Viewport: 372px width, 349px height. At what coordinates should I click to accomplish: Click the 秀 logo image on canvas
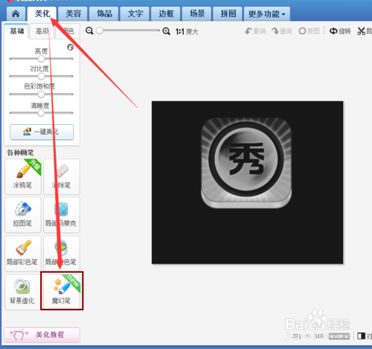246,162
